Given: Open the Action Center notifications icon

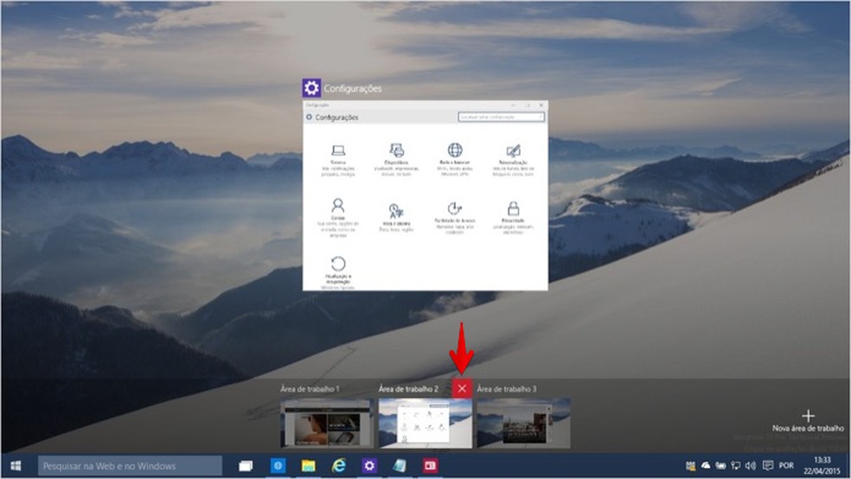Looking at the screenshot, I should (x=767, y=466).
